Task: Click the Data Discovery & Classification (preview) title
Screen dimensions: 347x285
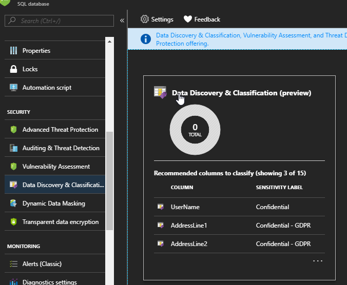Action: [x=241, y=93]
